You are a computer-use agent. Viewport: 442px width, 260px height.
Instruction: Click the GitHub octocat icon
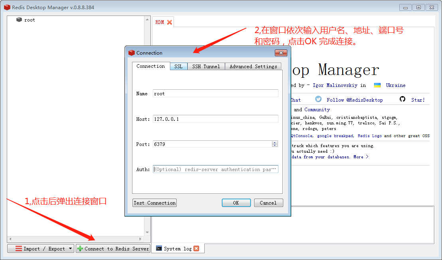pos(402,99)
